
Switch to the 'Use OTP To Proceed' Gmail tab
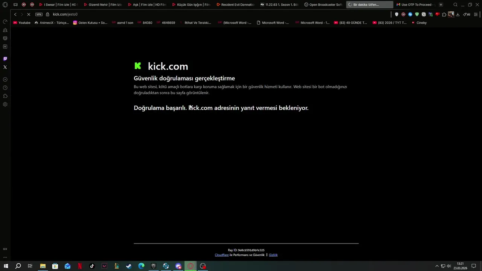(416, 5)
